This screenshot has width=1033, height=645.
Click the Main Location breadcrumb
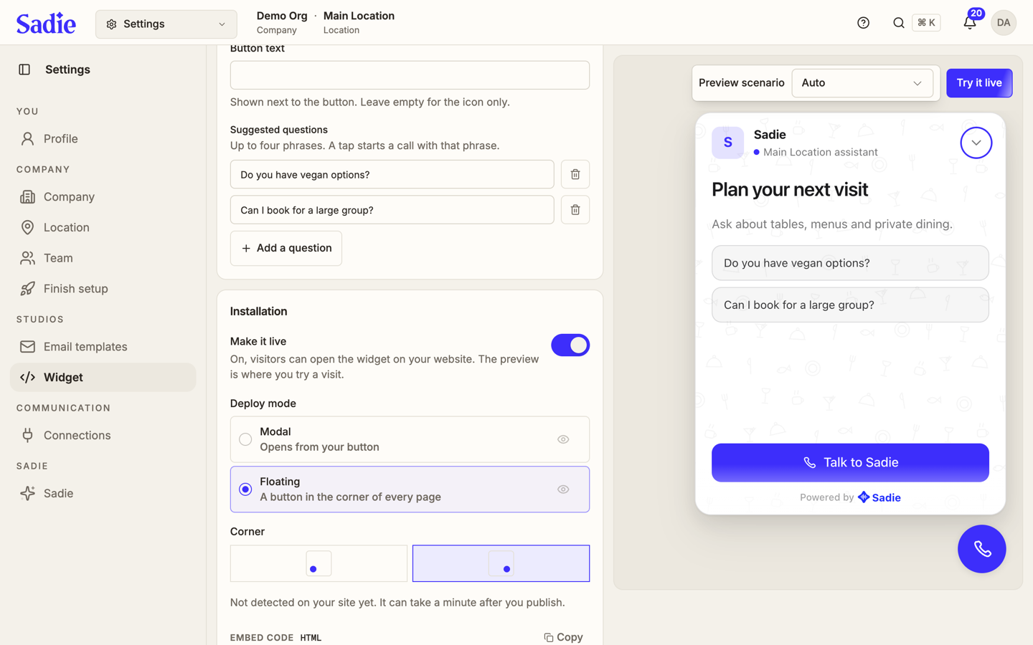point(359,22)
